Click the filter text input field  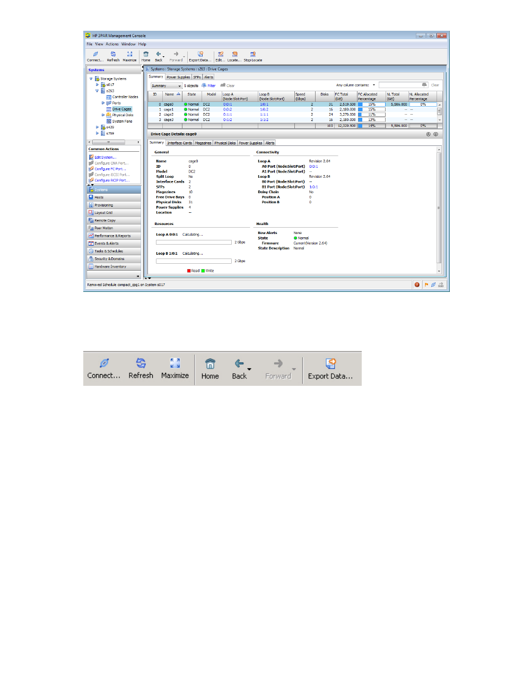(x=403, y=85)
